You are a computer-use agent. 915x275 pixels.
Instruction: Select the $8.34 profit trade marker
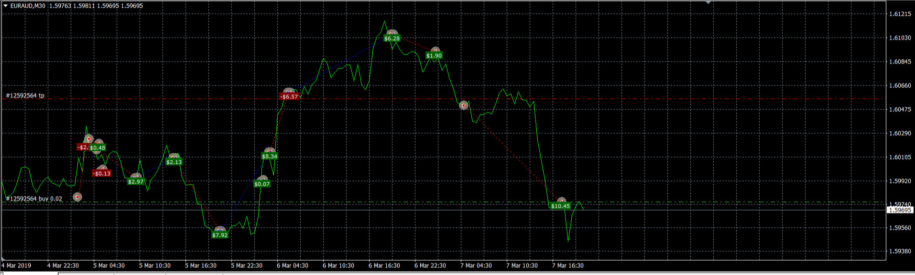[x=270, y=156]
